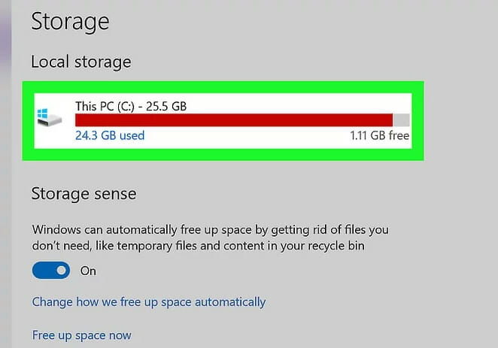Turn off the Storage sense toggle
The height and width of the screenshot is (348, 498).
point(51,271)
